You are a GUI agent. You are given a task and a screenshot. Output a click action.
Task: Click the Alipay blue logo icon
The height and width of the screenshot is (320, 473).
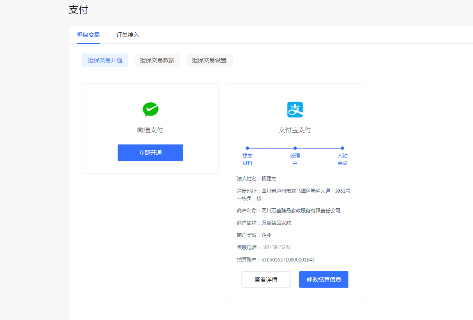click(x=295, y=110)
